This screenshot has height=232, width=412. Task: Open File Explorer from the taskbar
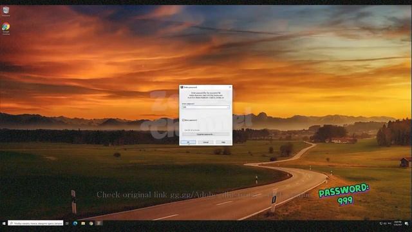[x=83, y=224]
